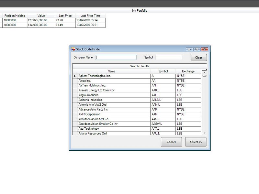Select AMR Corporation row
Viewport: 259px width, 194px height.
(x=137, y=114)
